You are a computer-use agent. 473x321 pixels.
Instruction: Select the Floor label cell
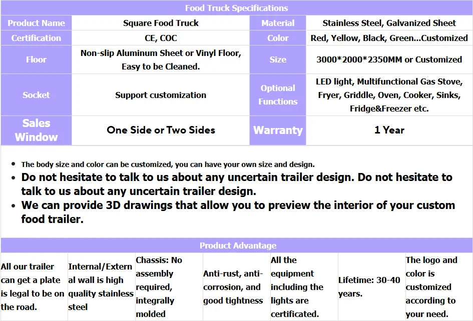click(36, 59)
